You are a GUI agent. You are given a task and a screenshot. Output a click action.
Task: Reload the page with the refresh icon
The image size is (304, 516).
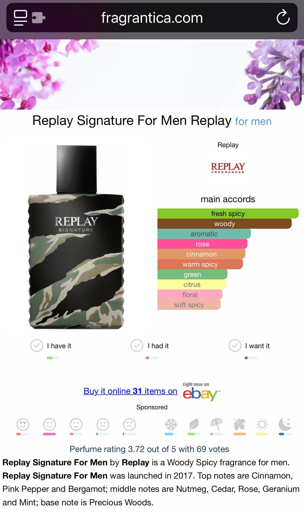coord(283,17)
